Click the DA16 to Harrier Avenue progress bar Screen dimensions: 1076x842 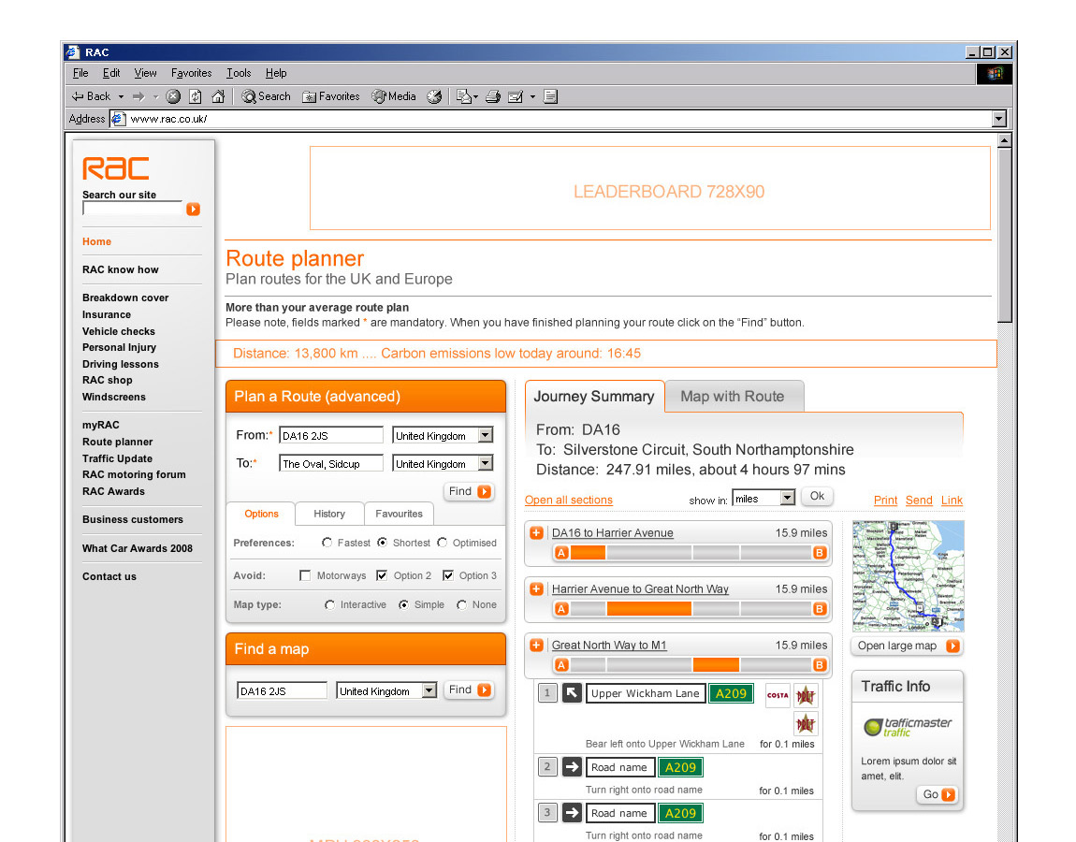click(691, 552)
